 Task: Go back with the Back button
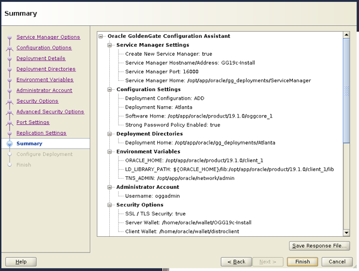(237, 261)
